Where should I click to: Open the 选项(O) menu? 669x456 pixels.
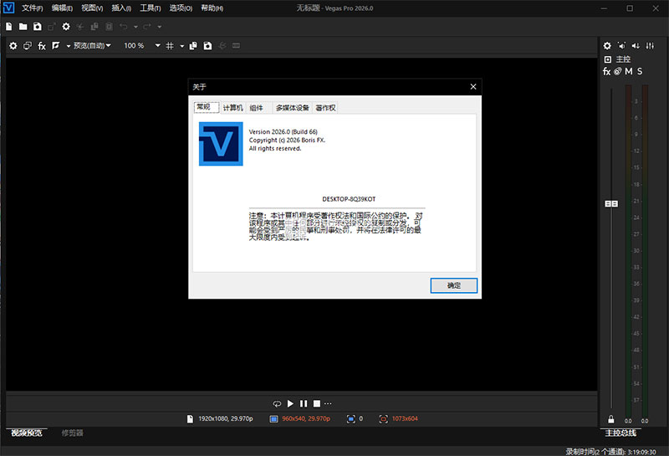pos(181,8)
